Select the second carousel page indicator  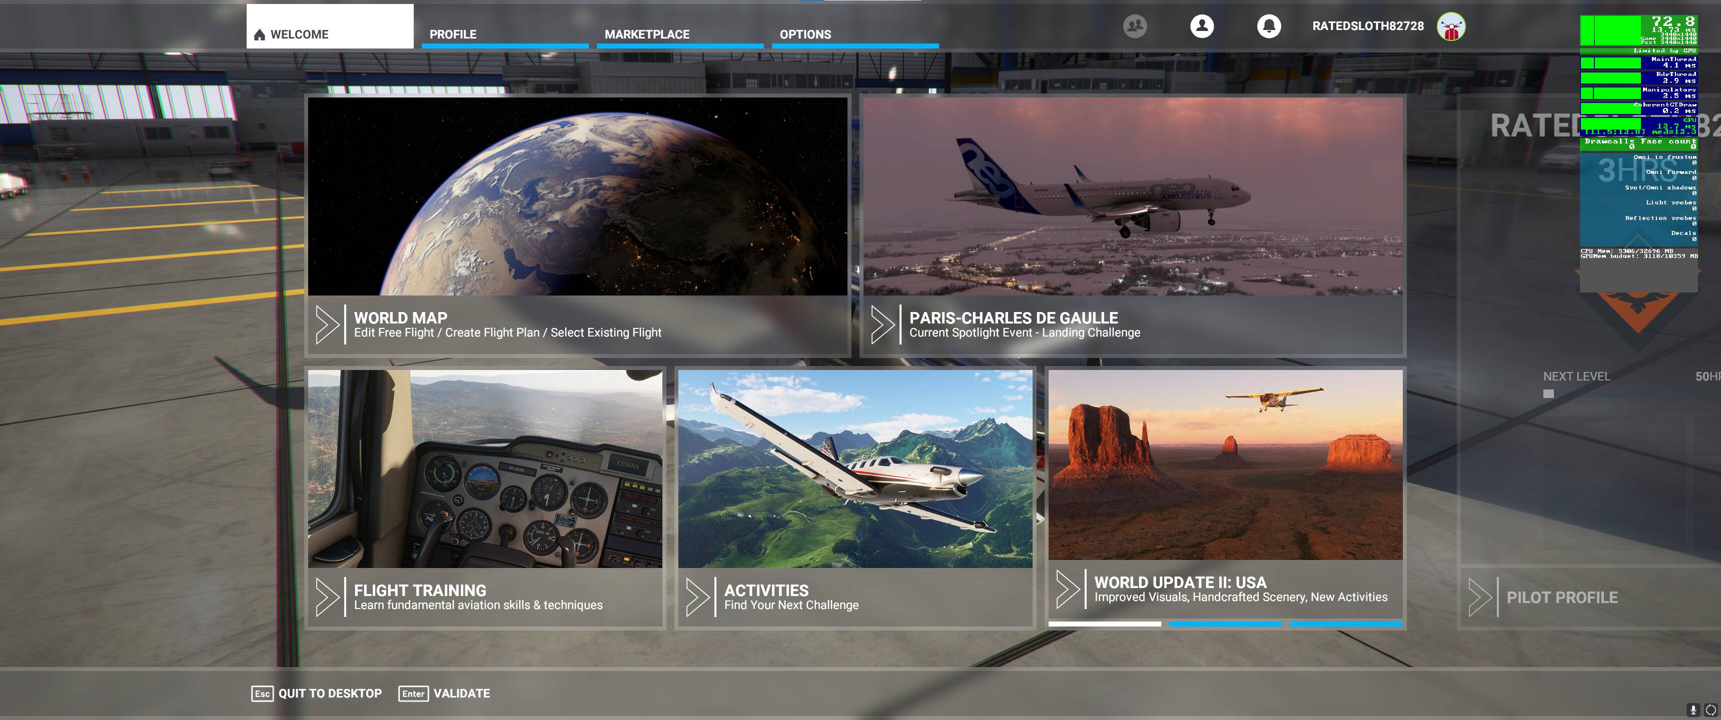point(1225,624)
